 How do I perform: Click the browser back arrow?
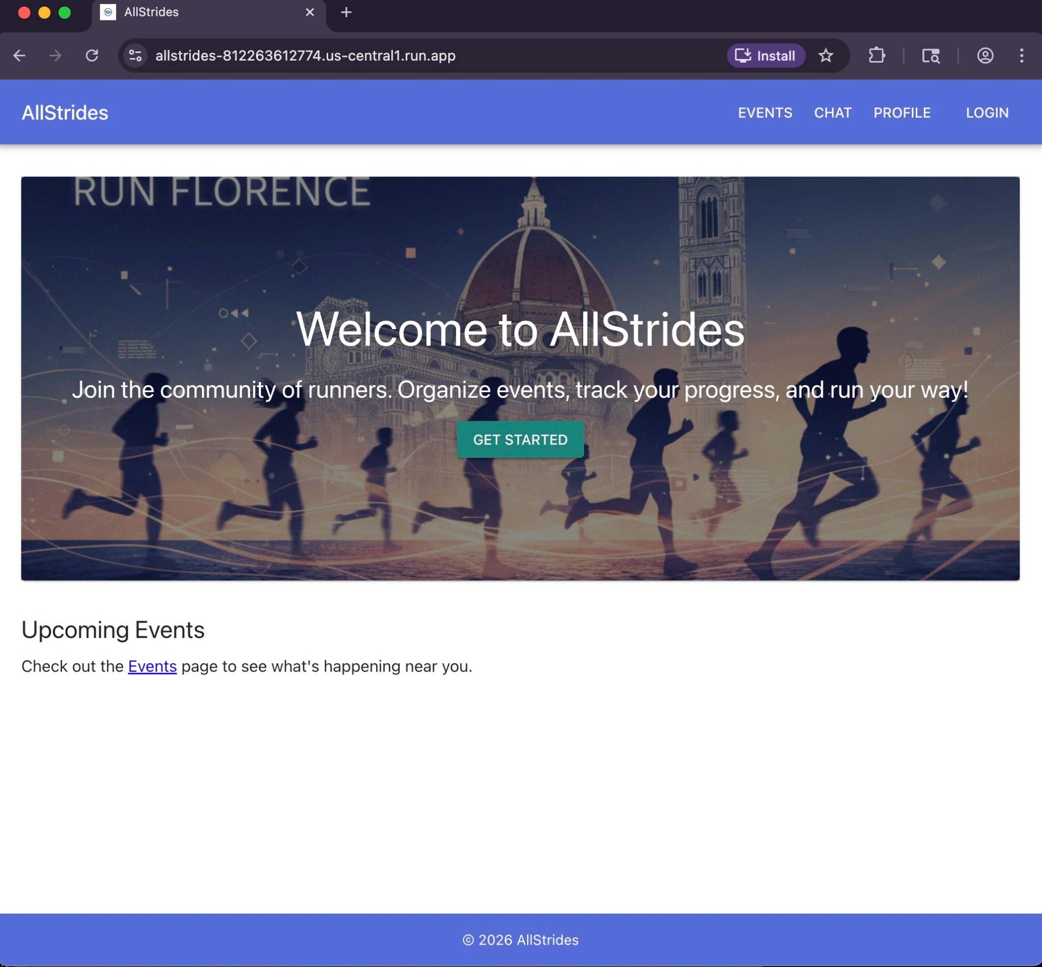coord(19,55)
